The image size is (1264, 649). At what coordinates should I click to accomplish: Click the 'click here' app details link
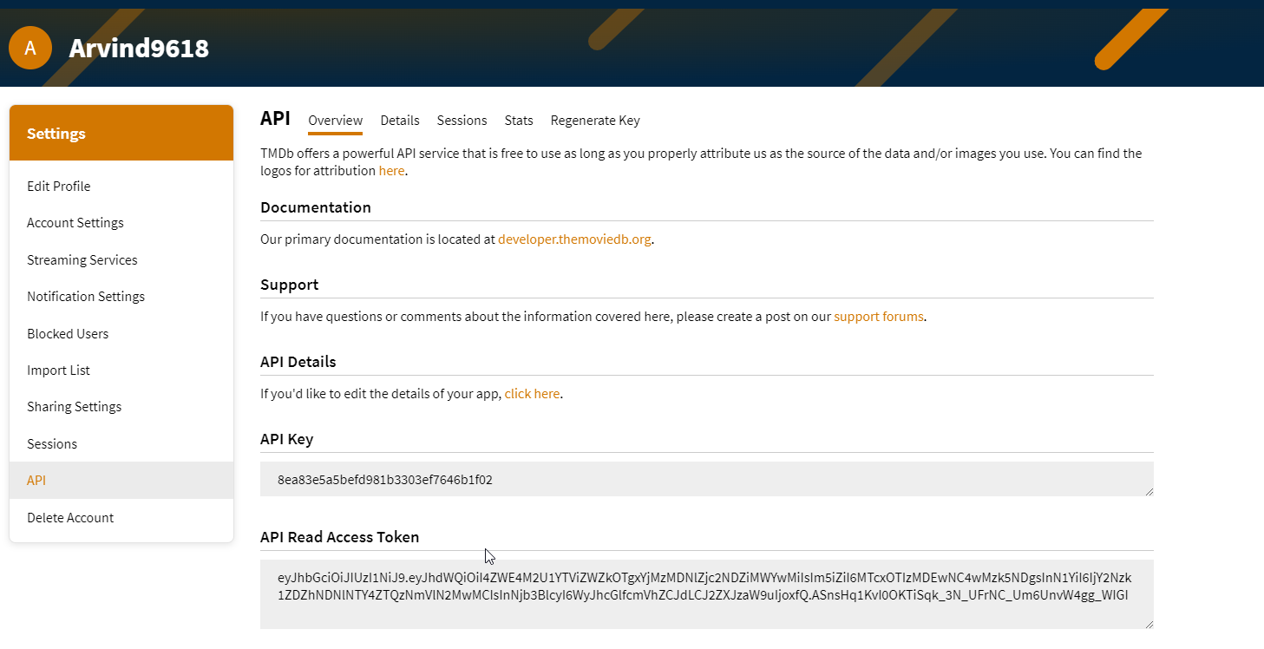532,394
